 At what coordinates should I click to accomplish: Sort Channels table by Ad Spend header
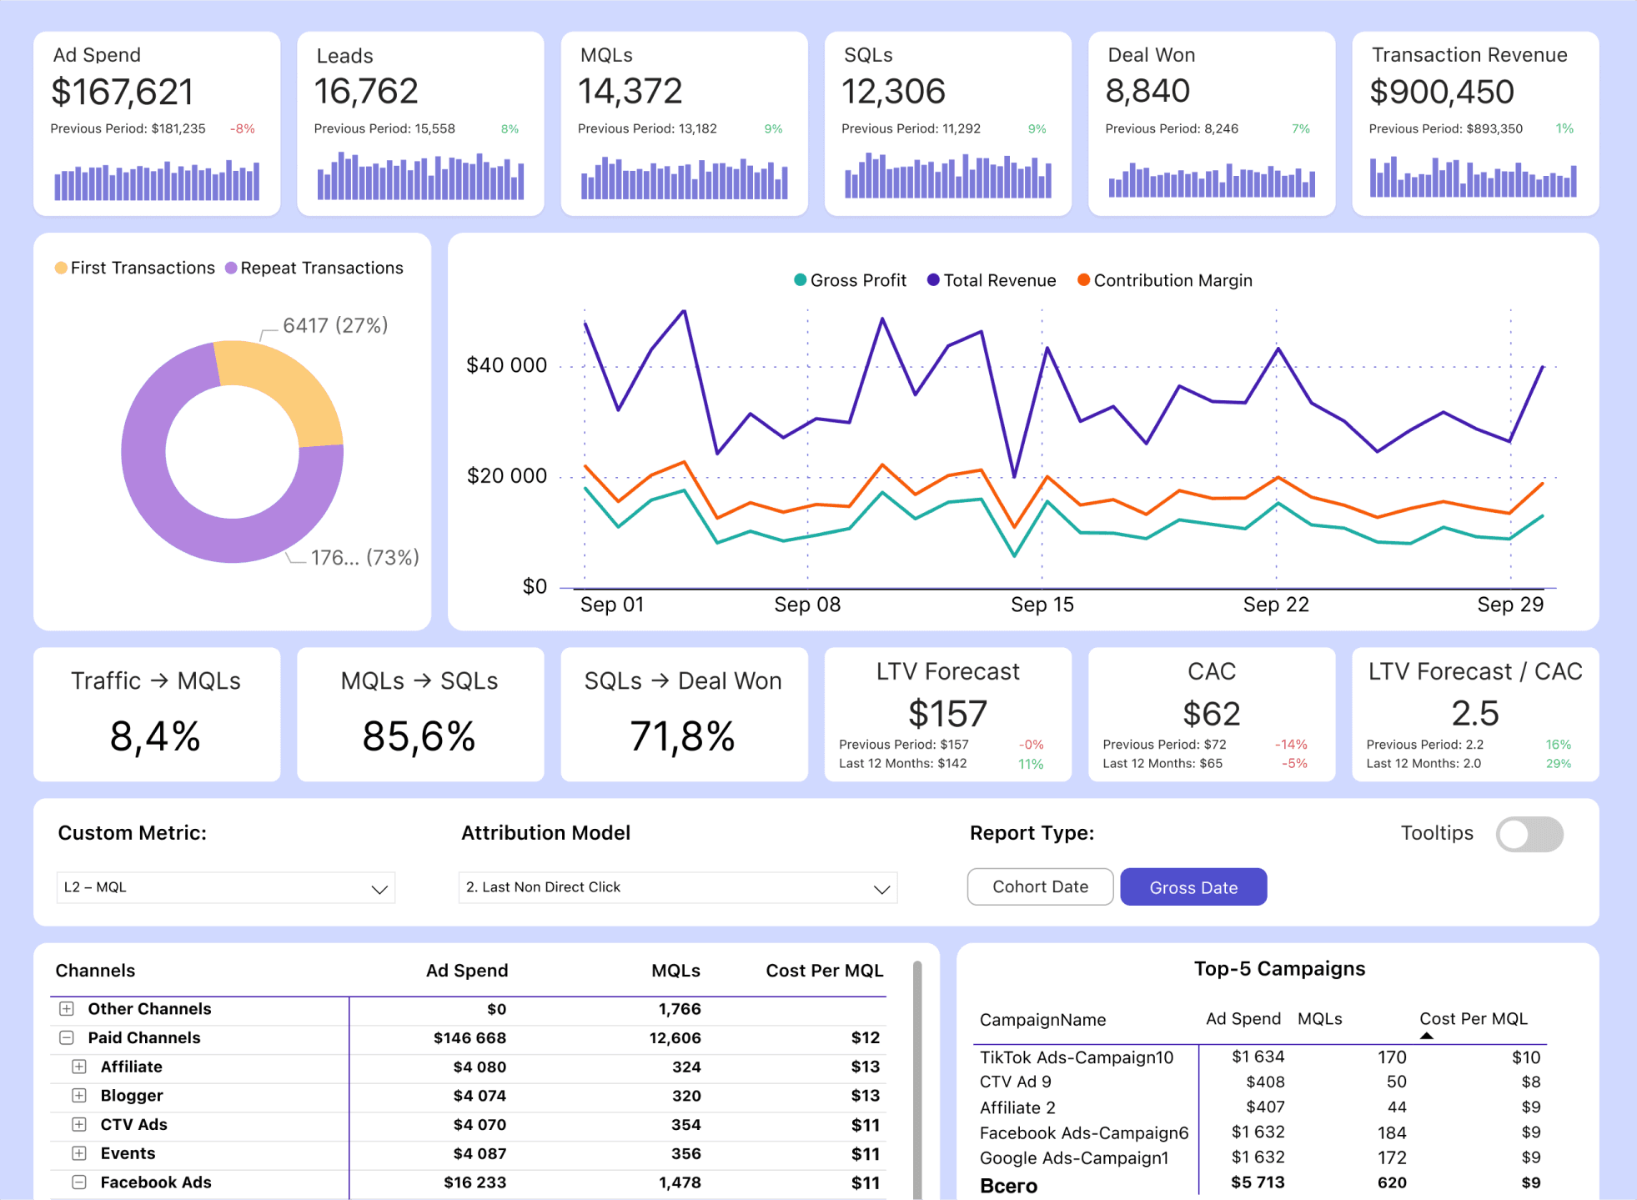click(467, 971)
